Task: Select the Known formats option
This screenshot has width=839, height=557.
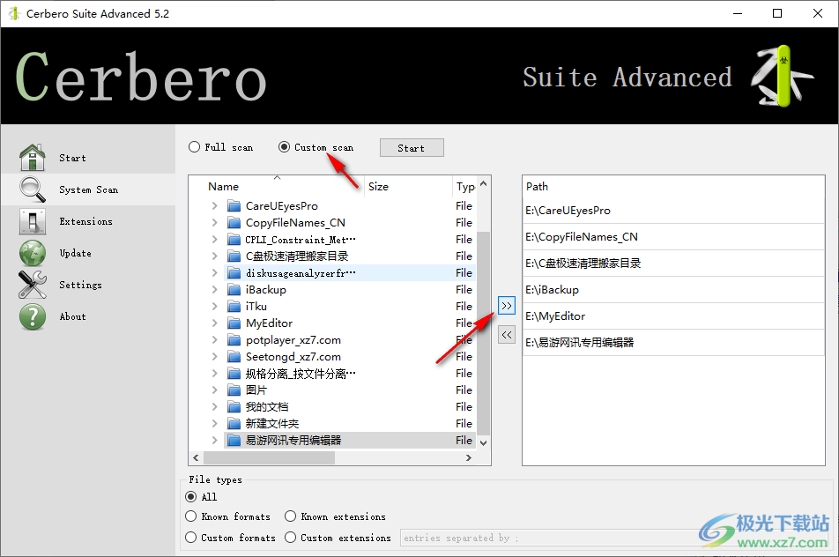Action: click(x=190, y=516)
